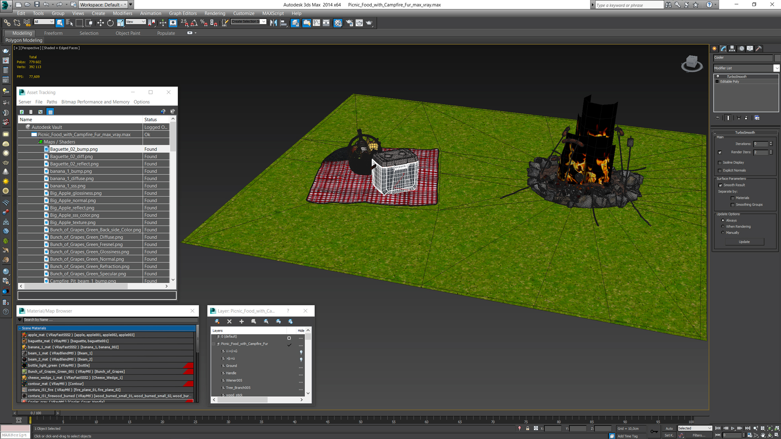Click the Pan View hand icon
781x439 pixels.
(x=763, y=435)
